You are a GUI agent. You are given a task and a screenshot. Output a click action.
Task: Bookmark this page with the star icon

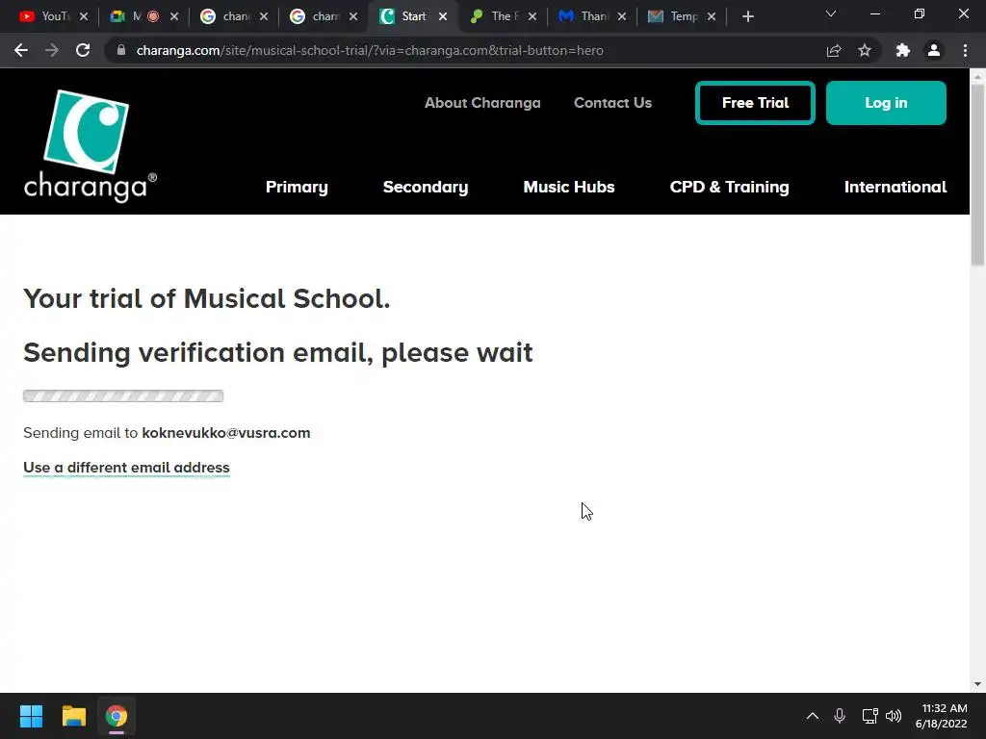[865, 50]
